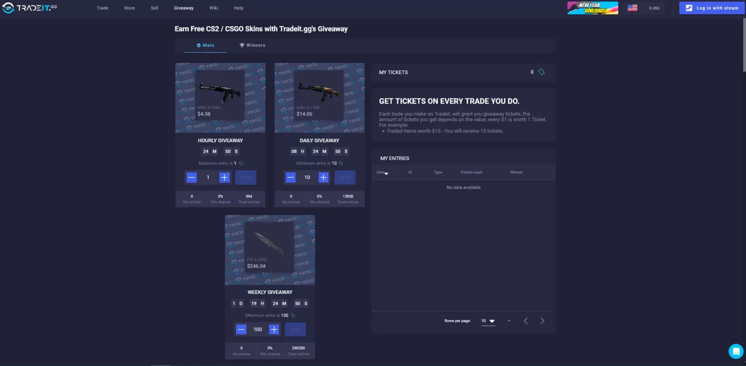This screenshot has width=746, height=366.
Task: Click the New Year Giveaway banner
Action: 593,8
